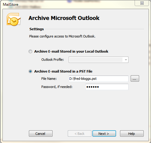Click the Next > button
This screenshot has width=151, height=143.
104,134
